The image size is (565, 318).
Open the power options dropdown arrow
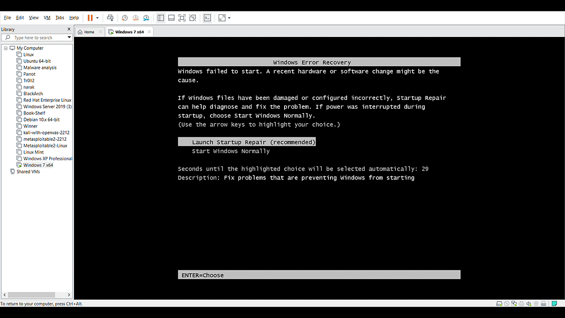tap(97, 18)
